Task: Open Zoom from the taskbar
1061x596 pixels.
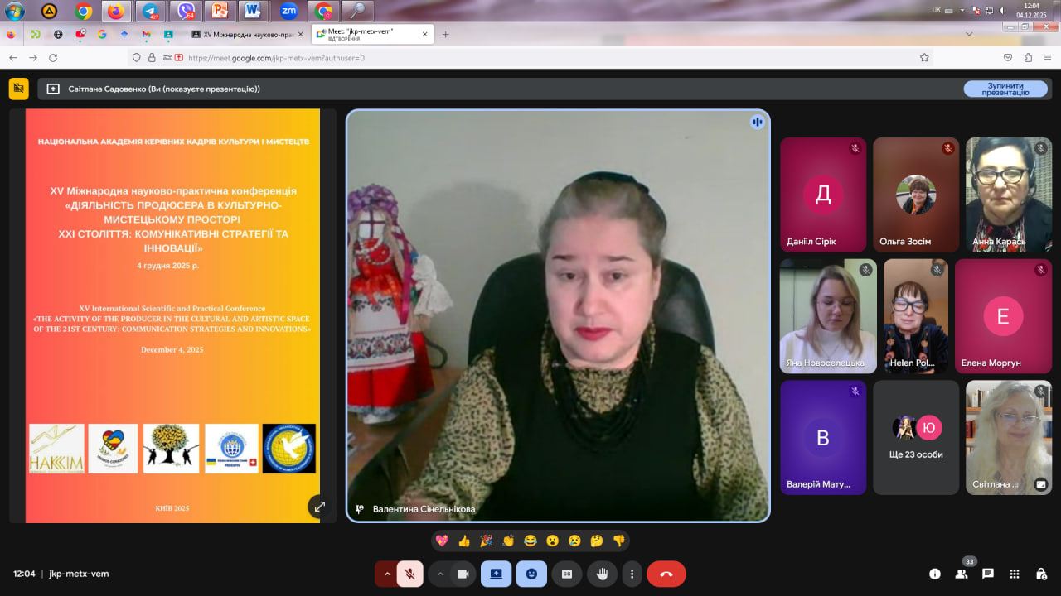Action: 288,12
